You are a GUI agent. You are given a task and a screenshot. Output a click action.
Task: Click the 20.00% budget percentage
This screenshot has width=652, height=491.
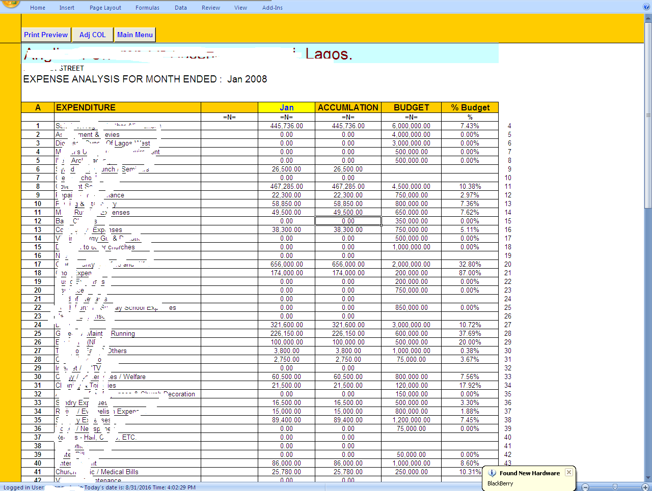pos(470,342)
